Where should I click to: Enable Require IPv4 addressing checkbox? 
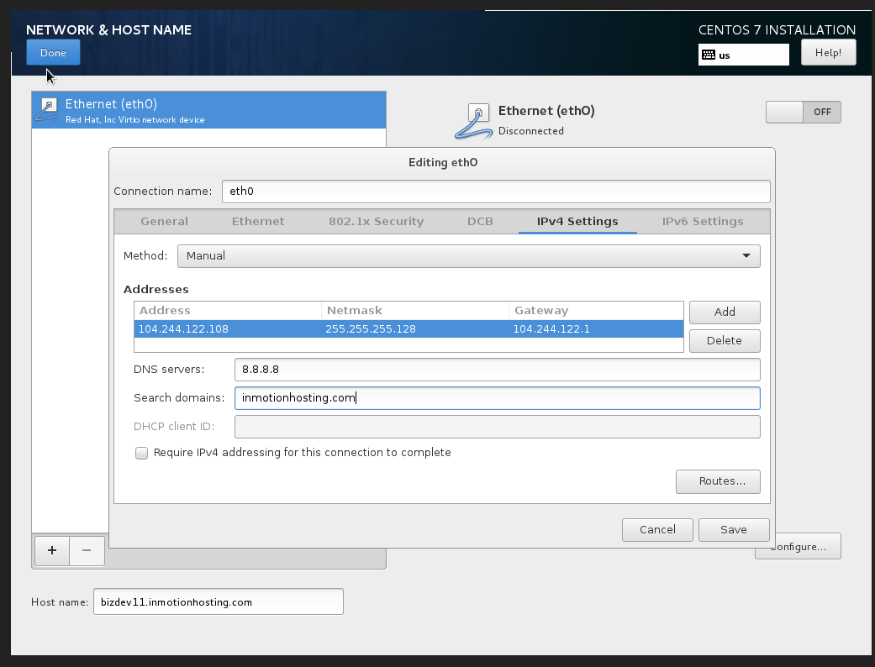point(142,453)
